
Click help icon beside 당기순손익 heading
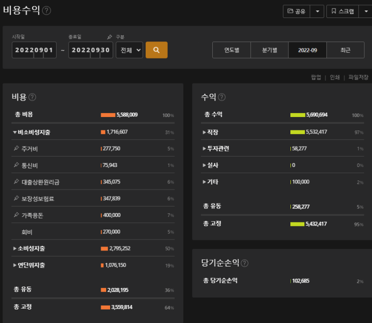pyautogui.click(x=245, y=263)
